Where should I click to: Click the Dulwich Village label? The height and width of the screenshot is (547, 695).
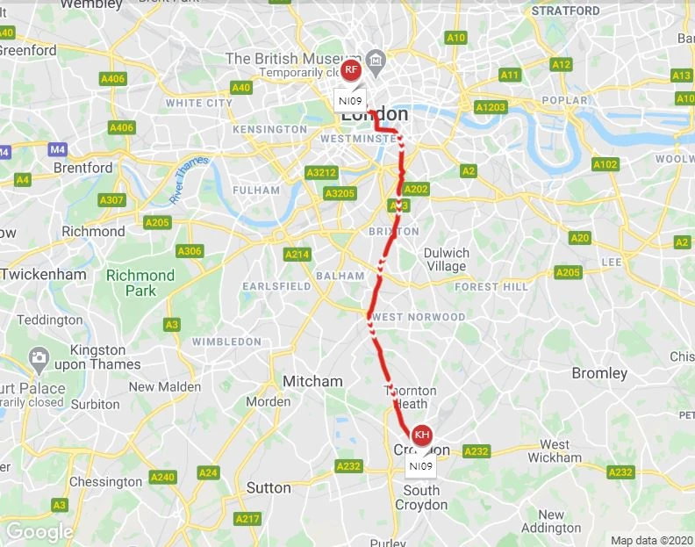(447, 260)
